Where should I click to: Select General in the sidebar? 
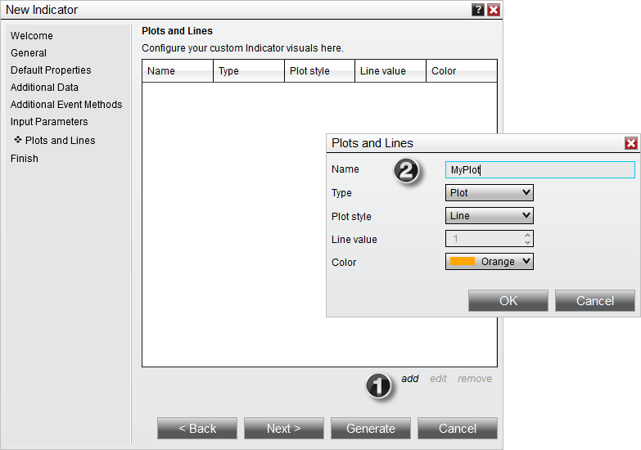tap(29, 53)
